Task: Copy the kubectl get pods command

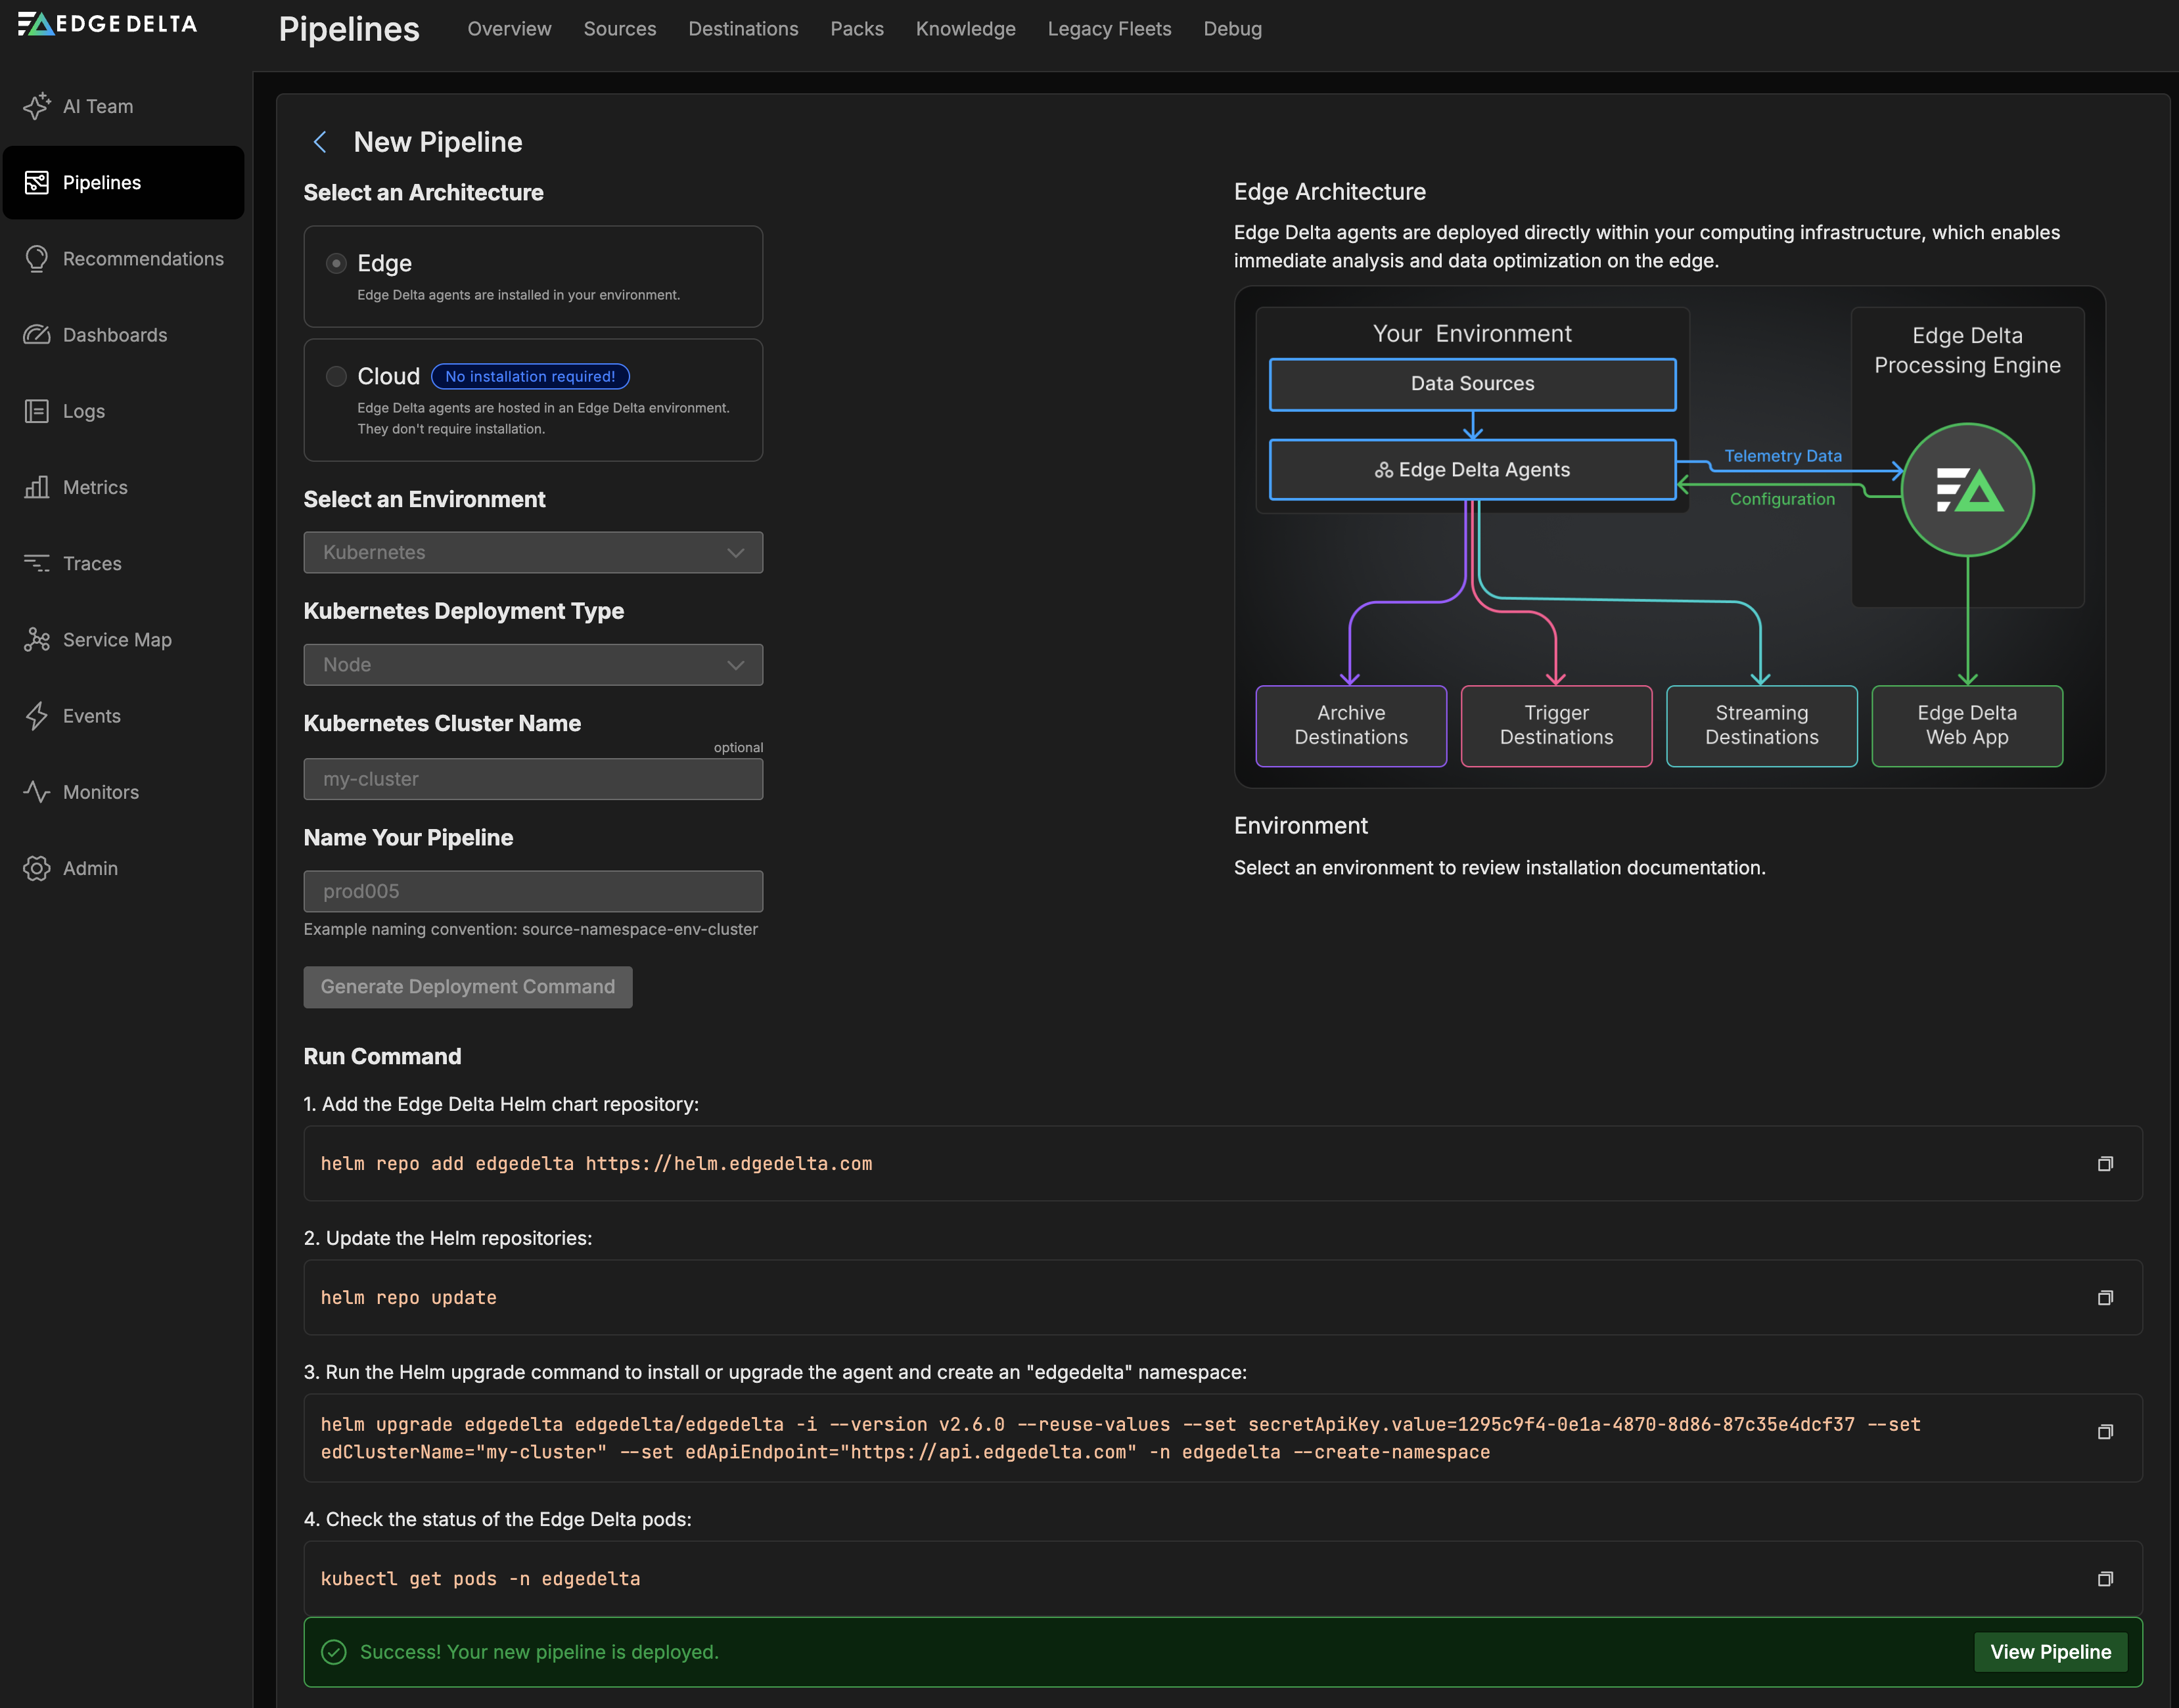Action: click(x=2104, y=1579)
